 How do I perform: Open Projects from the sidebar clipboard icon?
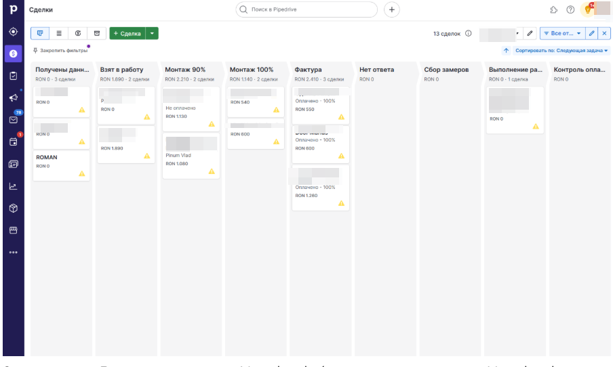(x=13, y=76)
